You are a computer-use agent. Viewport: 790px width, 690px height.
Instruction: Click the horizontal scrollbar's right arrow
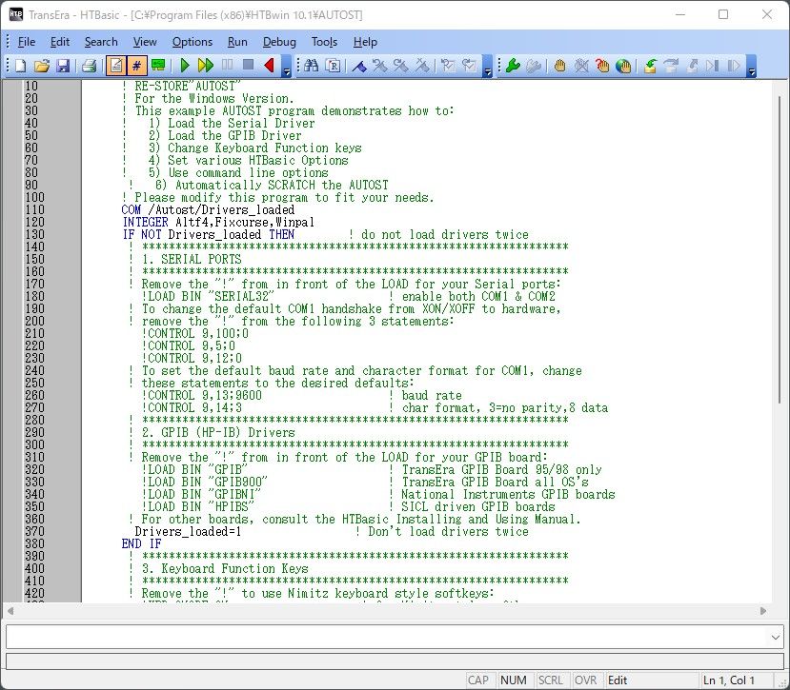coord(763,611)
